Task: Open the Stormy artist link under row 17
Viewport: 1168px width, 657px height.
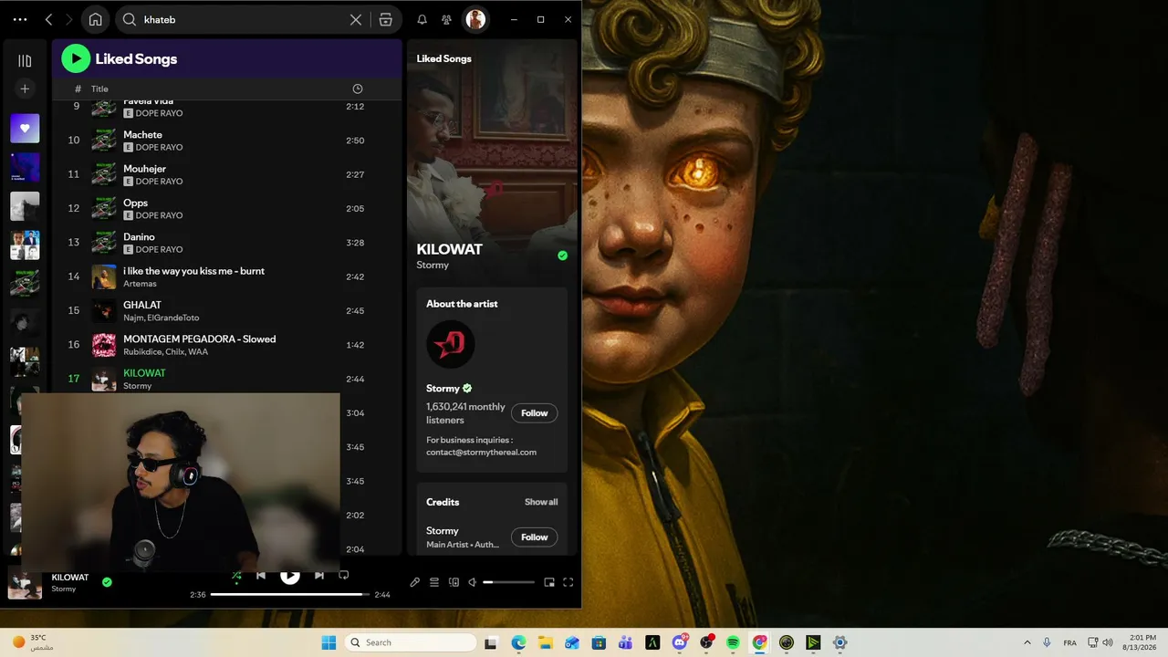Action: (x=137, y=386)
